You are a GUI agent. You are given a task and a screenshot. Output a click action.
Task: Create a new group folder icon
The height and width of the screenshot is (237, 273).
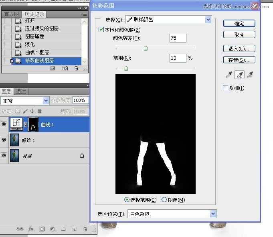(x=63, y=229)
